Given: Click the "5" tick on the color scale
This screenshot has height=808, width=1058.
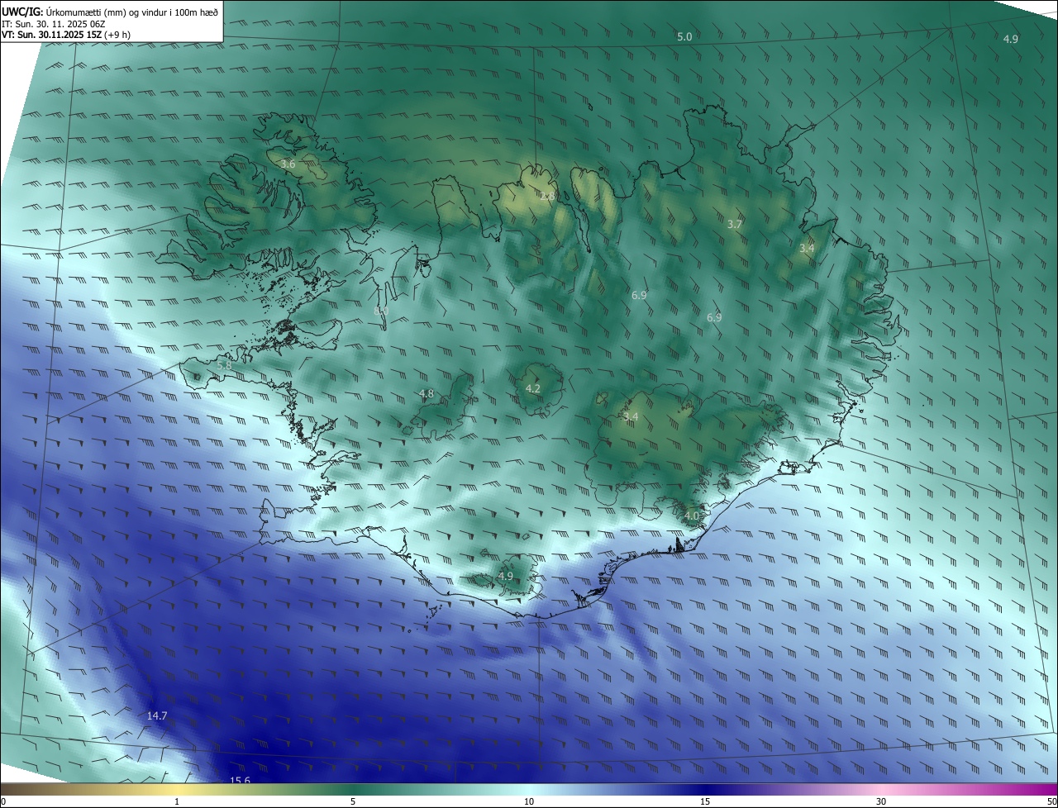Looking at the screenshot, I should point(353,801).
